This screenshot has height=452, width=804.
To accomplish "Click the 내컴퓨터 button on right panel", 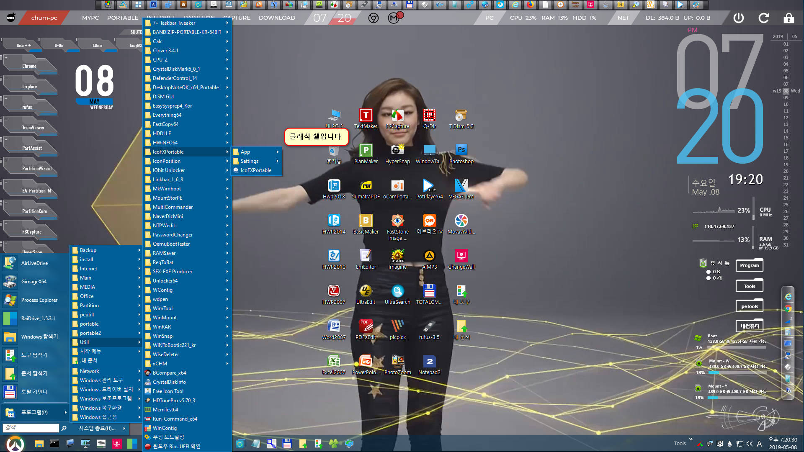I will click(749, 326).
